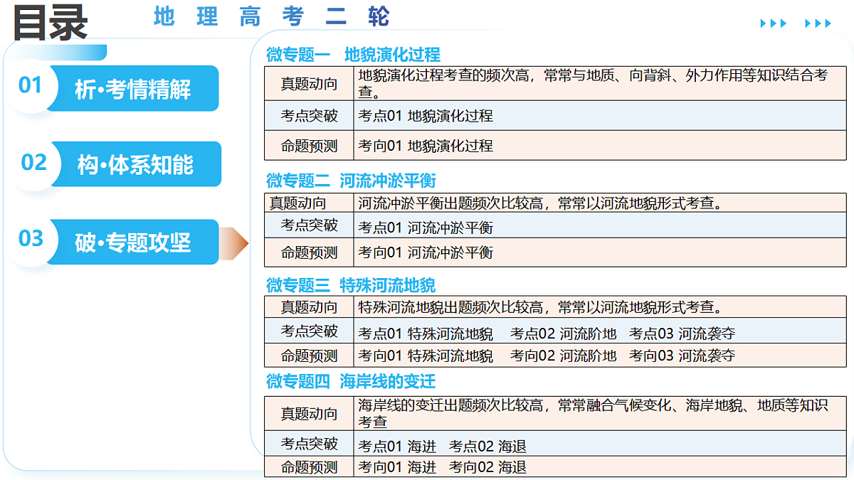854x480 pixels.
Task: Click description starting 特殊河流地貌出题频次比较高
Action: coord(541,307)
